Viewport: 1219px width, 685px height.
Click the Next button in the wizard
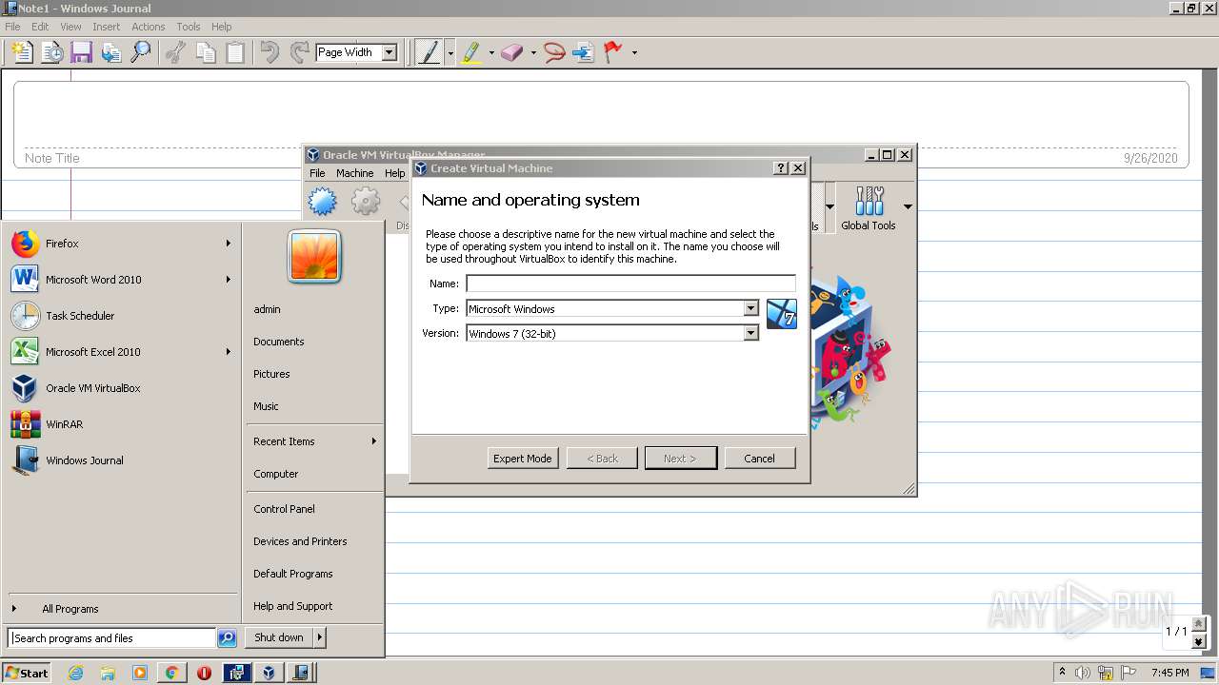click(x=680, y=459)
